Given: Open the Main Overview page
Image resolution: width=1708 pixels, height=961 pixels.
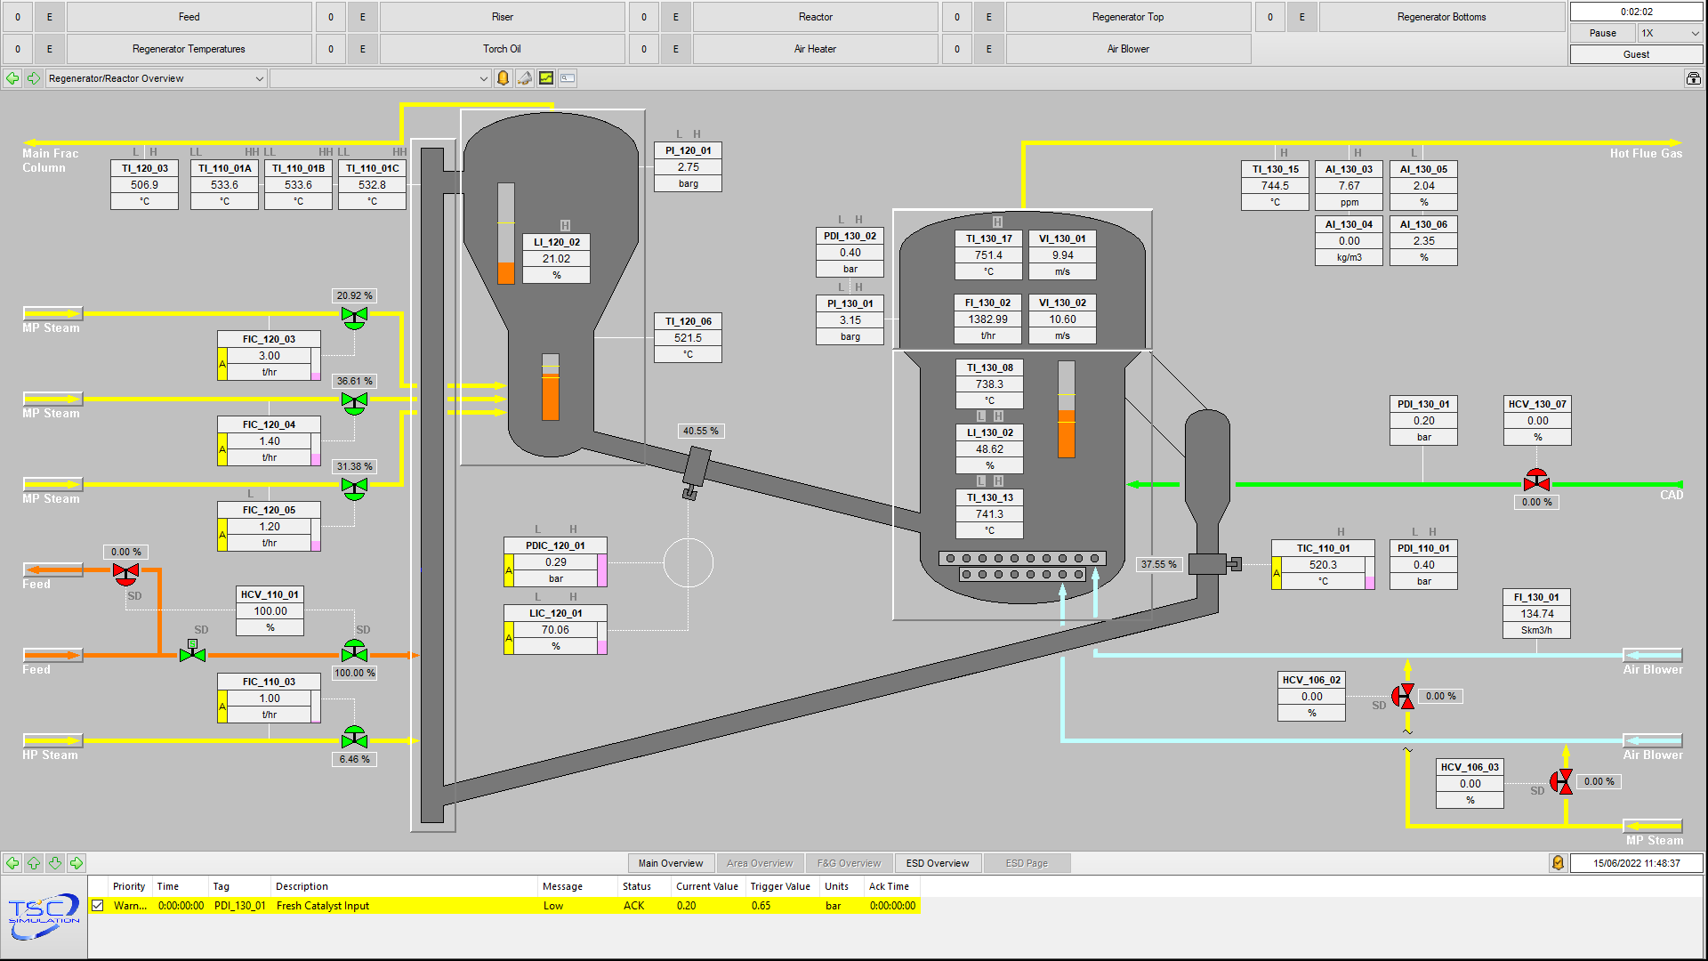Looking at the screenshot, I should [x=671, y=863].
